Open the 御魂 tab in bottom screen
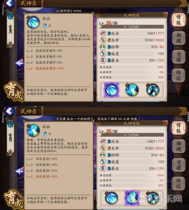 (178, 146)
